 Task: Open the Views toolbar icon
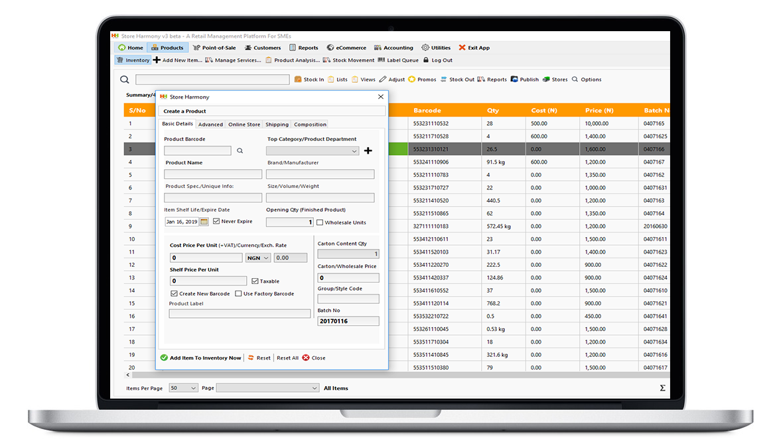pyautogui.click(x=355, y=79)
